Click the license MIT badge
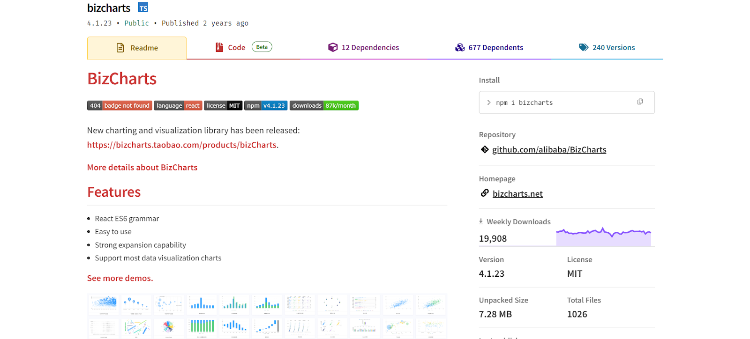This screenshot has height=339, width=750. (223, 106)
